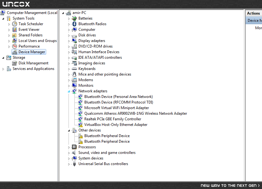Select Microsoft Virtual WiFi Miniport Adapter

(117, 108)
